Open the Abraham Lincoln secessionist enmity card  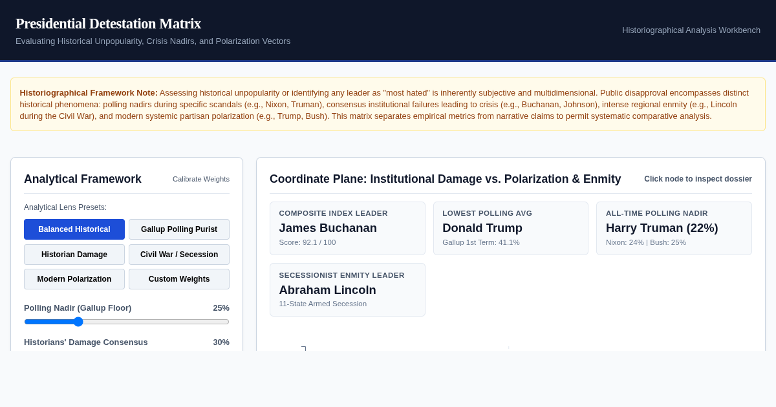coord(347,289)
